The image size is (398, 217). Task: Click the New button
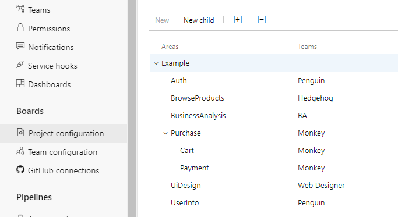pyautogui.click(x=162, y=20)
